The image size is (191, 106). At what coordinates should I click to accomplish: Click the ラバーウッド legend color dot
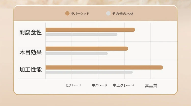pyautogui.click(x=67, y=14)
